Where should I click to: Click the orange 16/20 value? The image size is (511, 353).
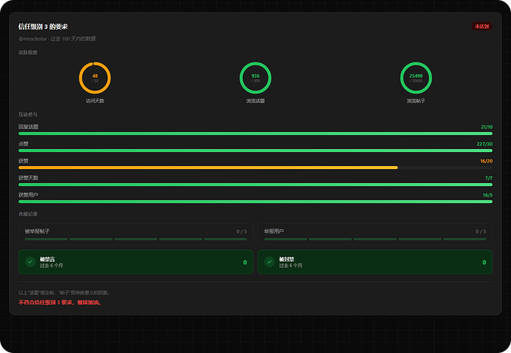[x=487, y=161]
